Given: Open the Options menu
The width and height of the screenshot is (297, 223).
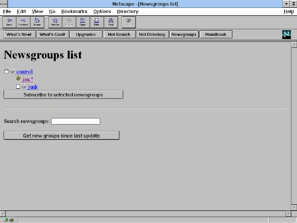Looking at the screenshot, I should coord(102,12).
